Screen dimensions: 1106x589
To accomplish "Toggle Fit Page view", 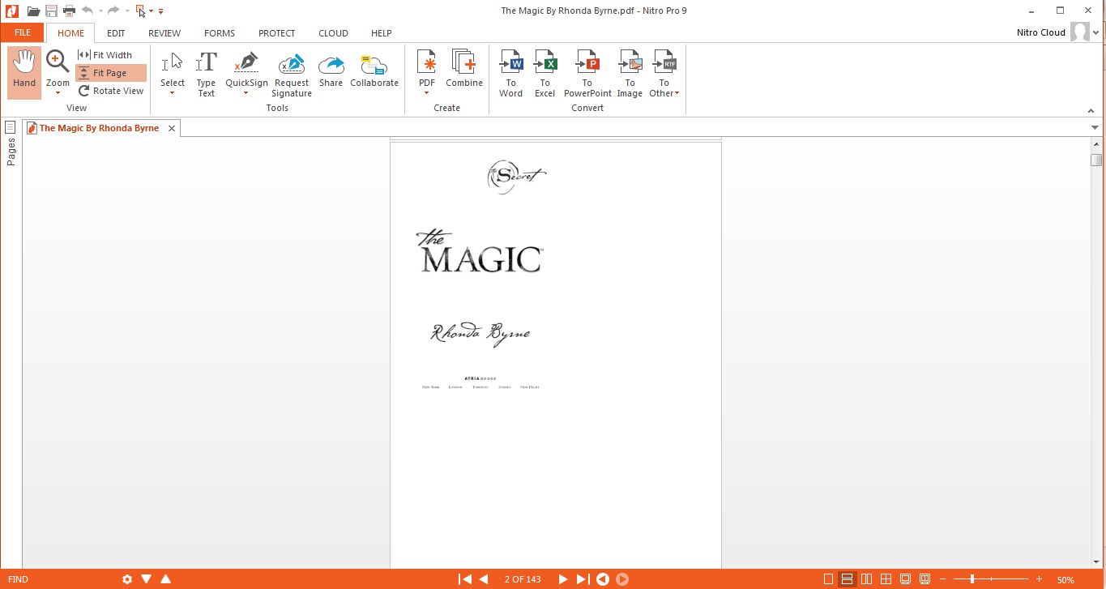I will point(111,73).
